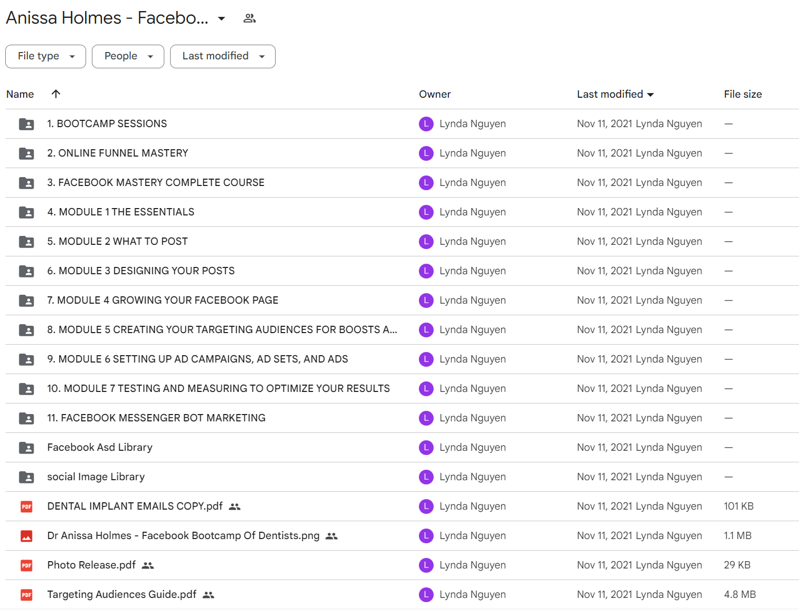This screenshot has height=610, width=799.
Task: Select Targeting Audiences Guide.pdf file name
Action: click(x=122, y=594)
